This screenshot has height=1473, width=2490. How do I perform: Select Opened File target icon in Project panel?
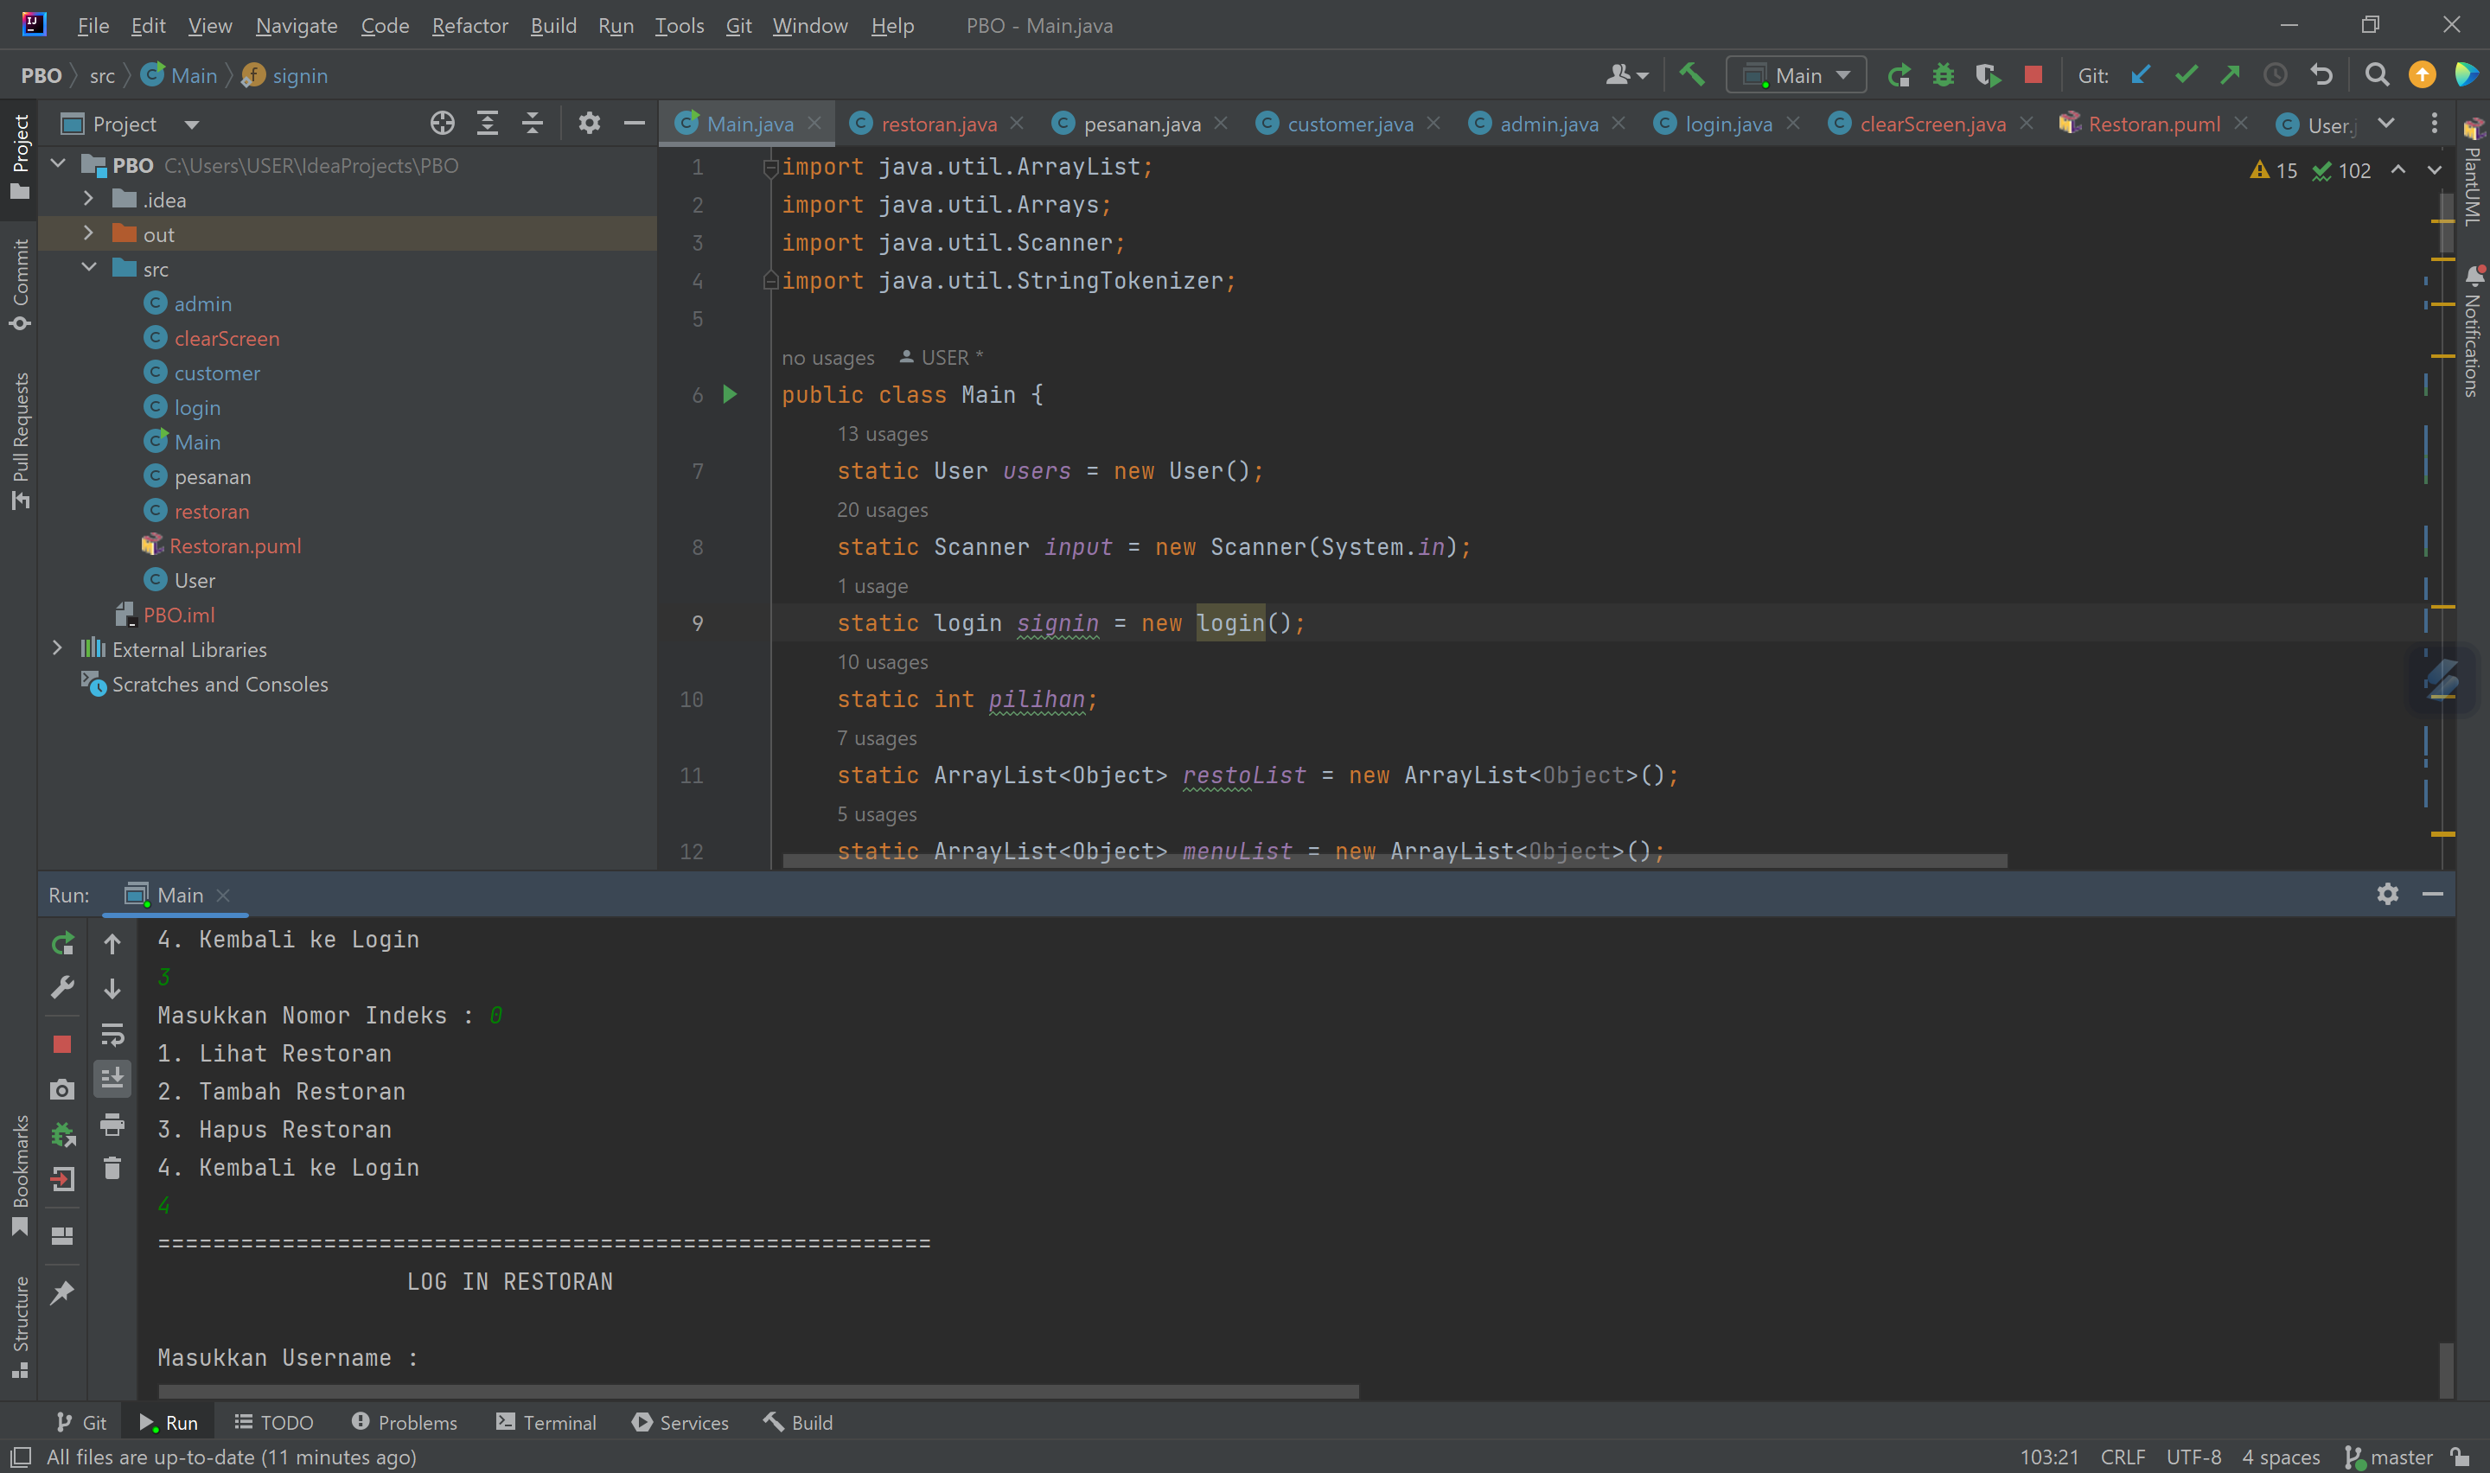[443, 123]
